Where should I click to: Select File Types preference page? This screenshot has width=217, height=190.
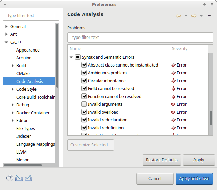[x=26, y=128]
